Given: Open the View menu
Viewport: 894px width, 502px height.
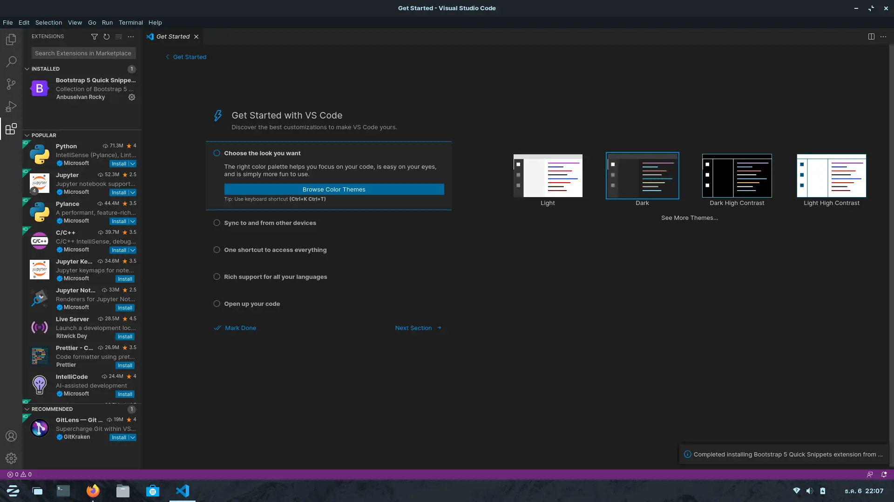Looking at the screenshot, I should (74, 22).
